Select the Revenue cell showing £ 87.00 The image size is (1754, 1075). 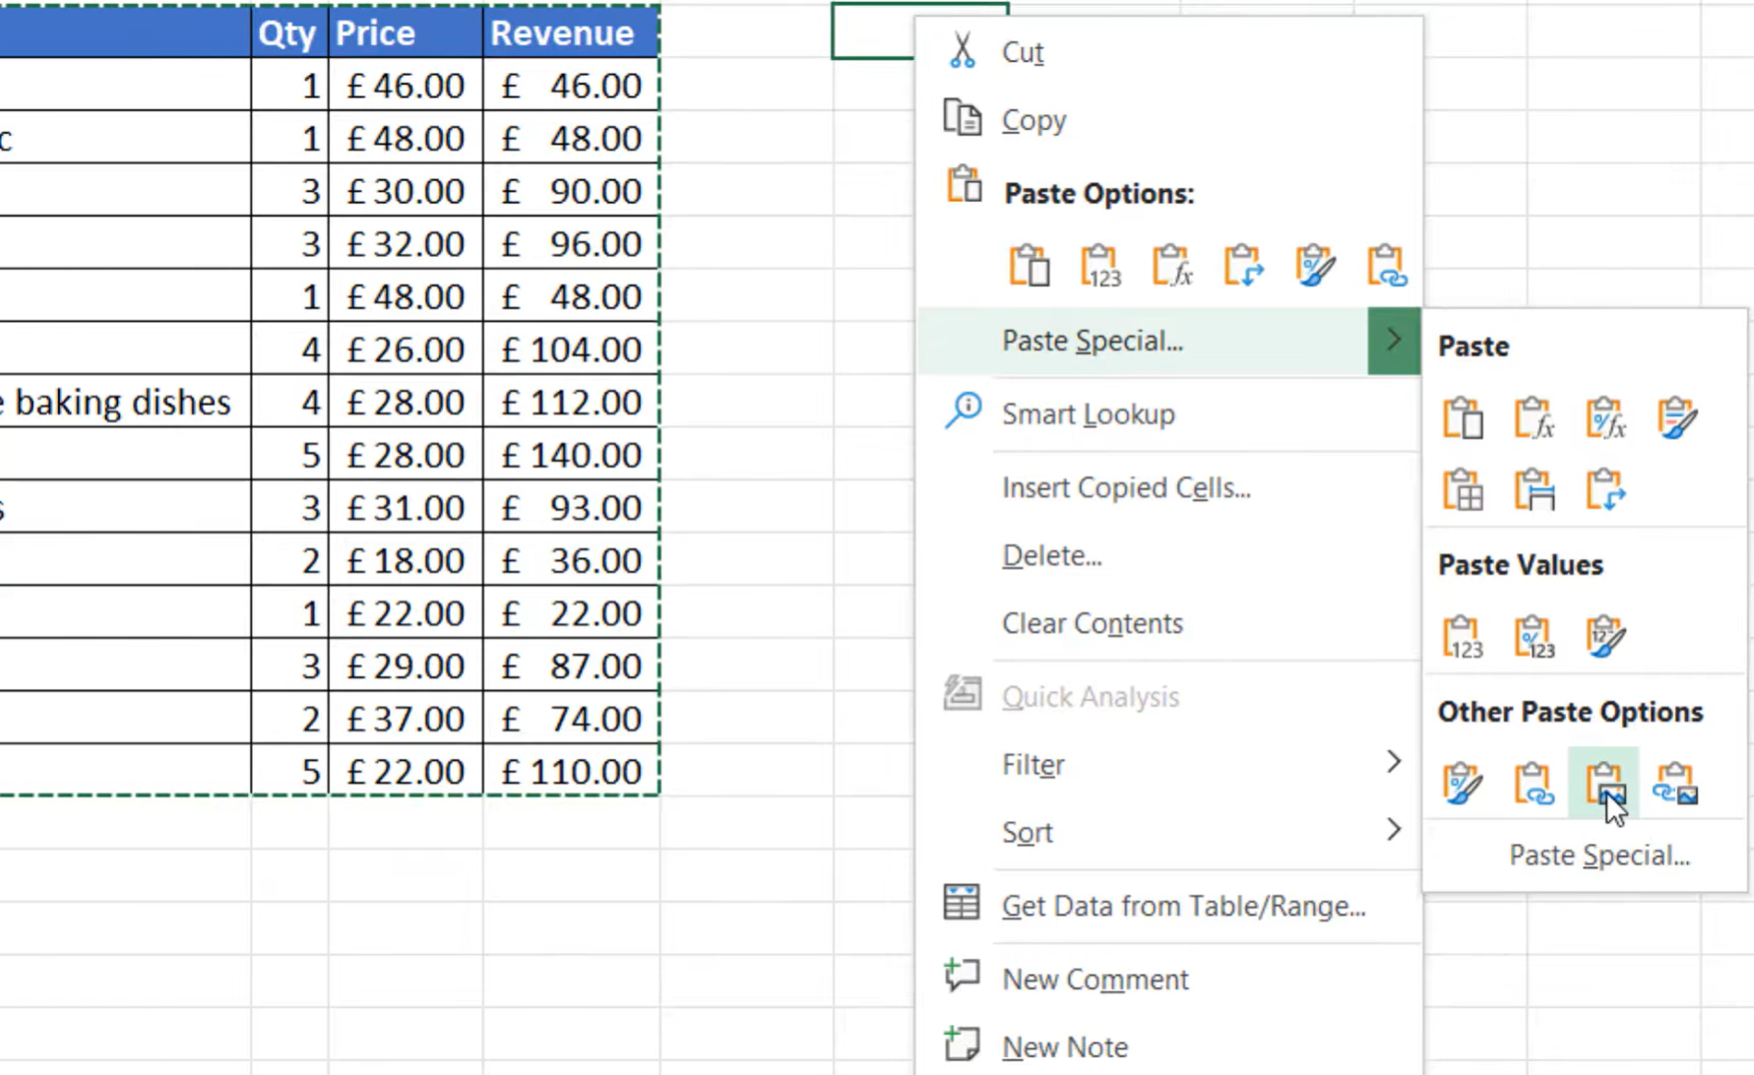click(571, 665)
